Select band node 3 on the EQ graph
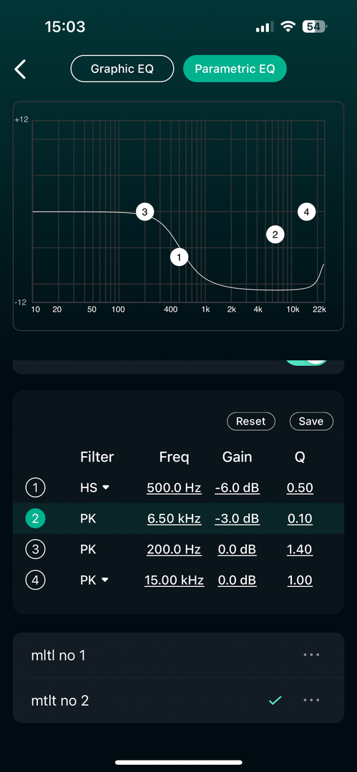357x772 pixels. [x=145, y=212]
